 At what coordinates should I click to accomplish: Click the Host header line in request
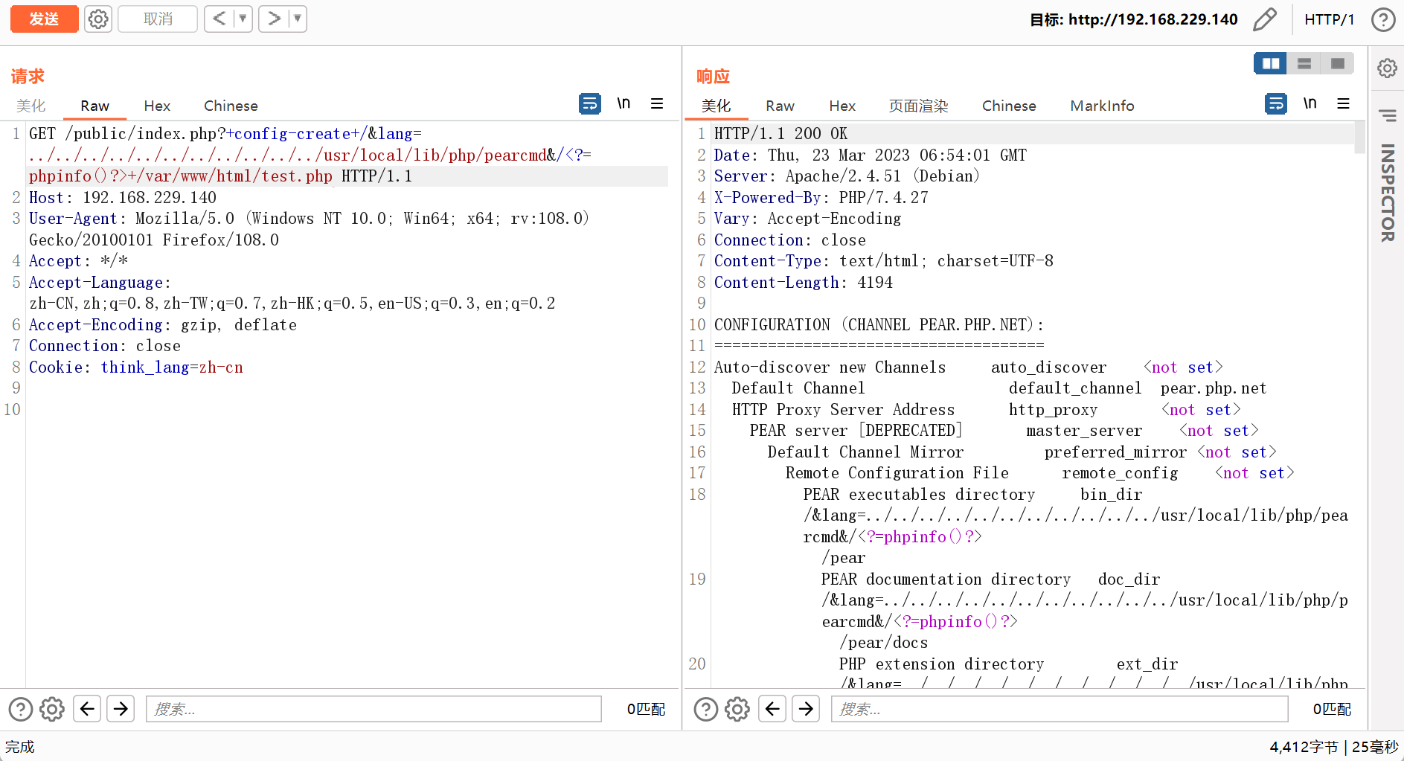click(123, 197)
